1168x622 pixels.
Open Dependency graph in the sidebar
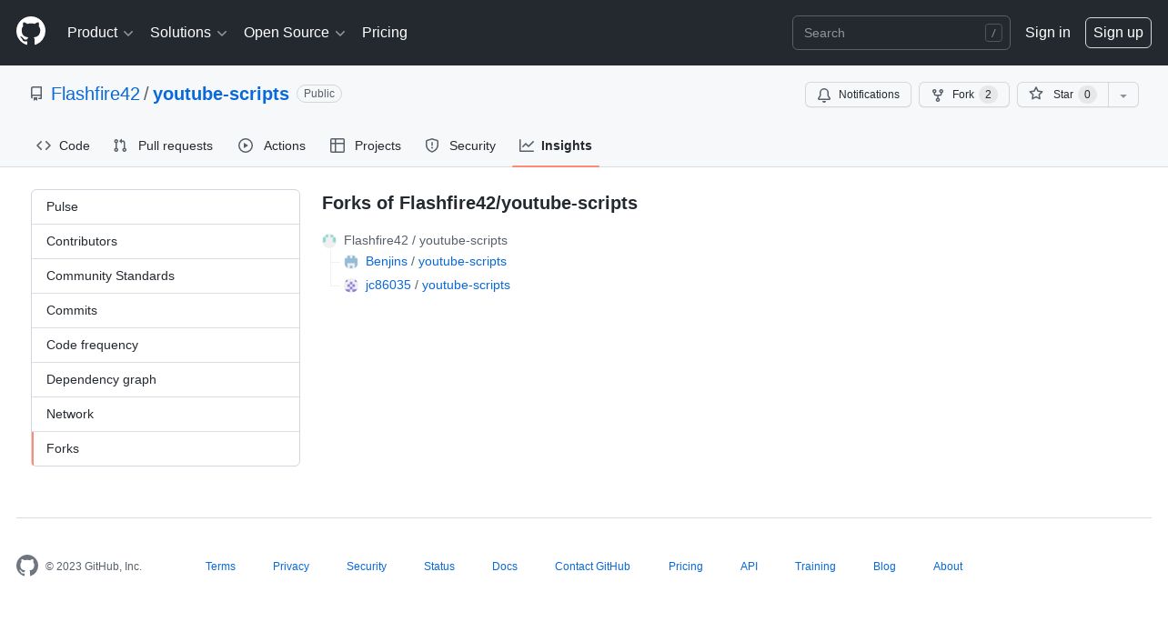(x=166, y=380)
